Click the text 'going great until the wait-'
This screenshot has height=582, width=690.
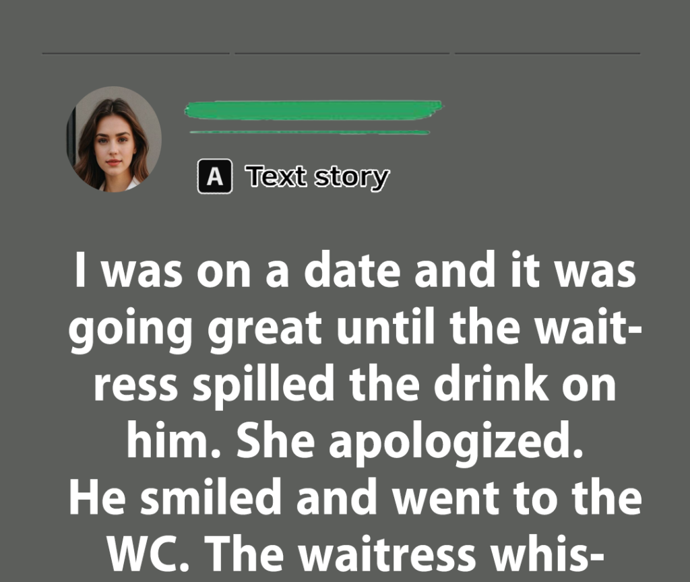click(x=355, y=329)
